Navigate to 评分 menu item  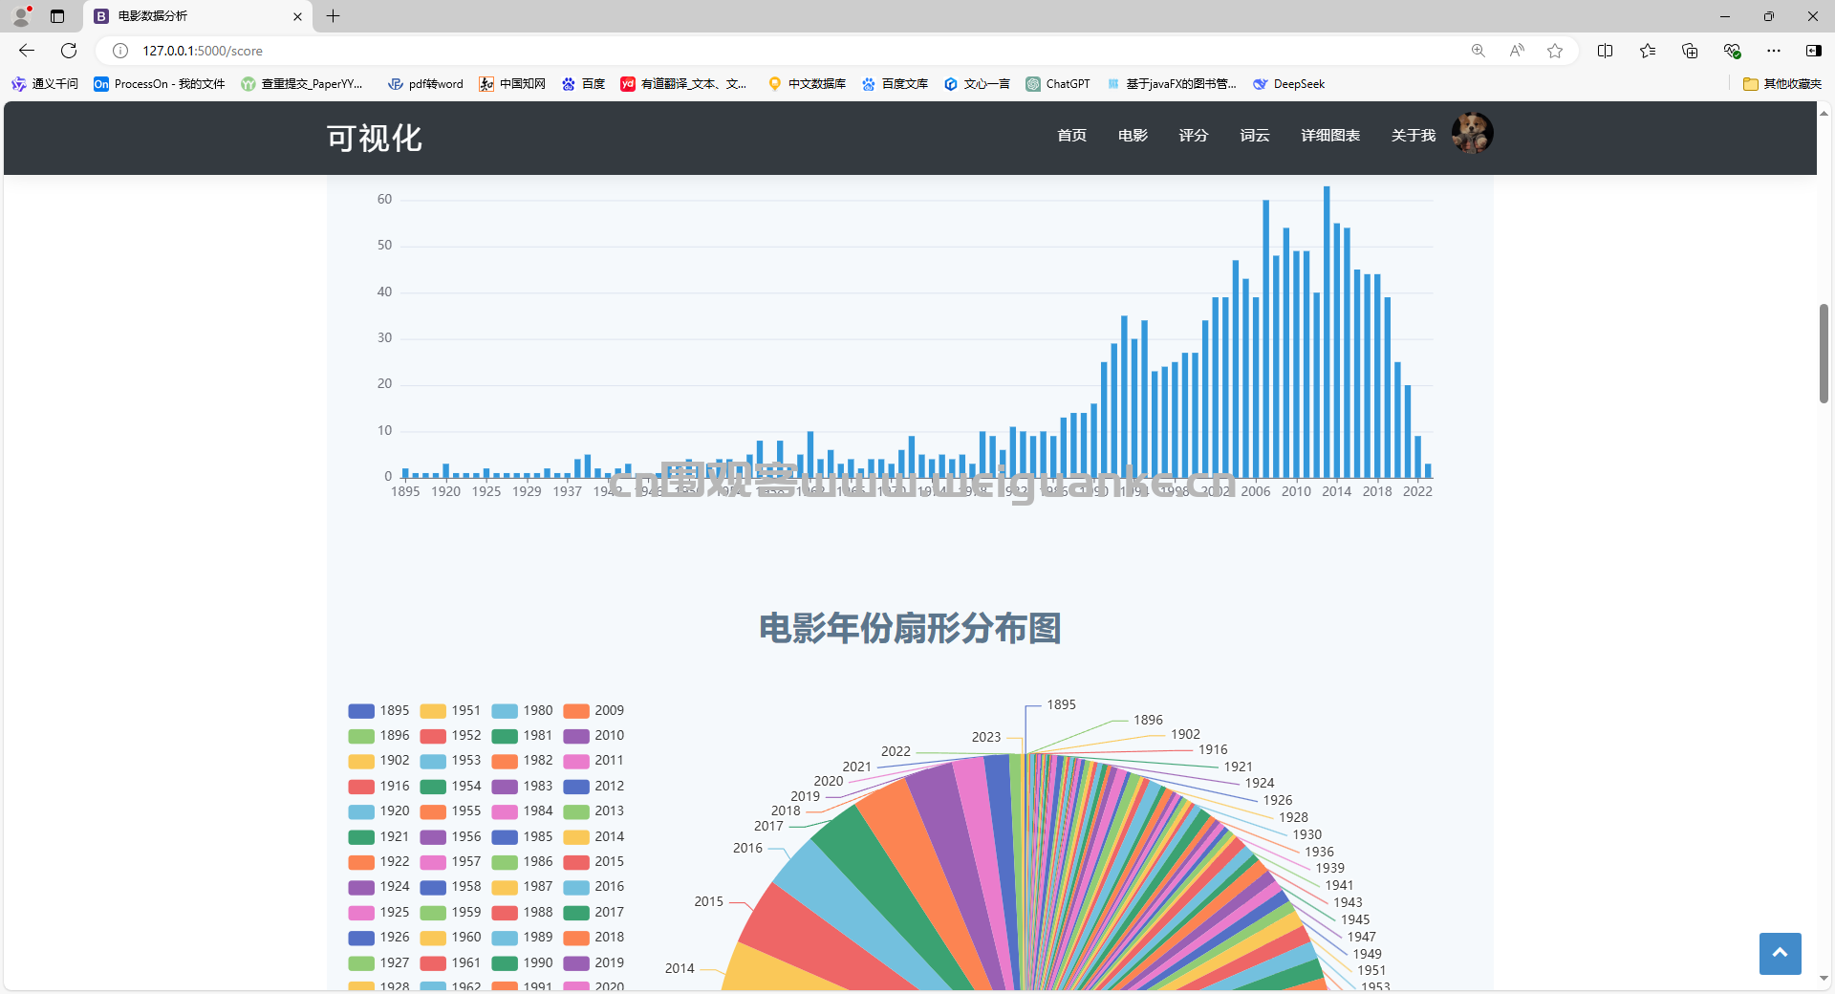click(1193, 136)
